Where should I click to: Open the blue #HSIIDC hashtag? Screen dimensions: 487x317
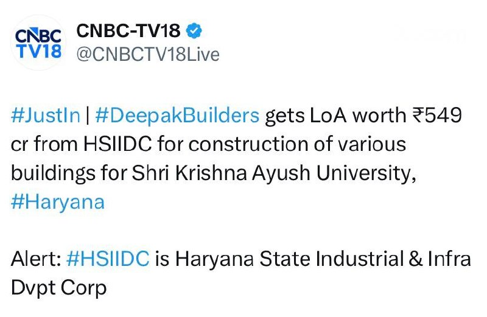tap(108, 259)
